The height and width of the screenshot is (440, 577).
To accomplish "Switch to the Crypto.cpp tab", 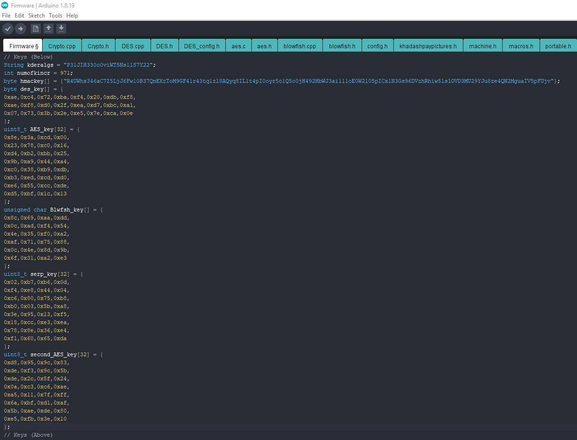I will [x=62, y=46].
